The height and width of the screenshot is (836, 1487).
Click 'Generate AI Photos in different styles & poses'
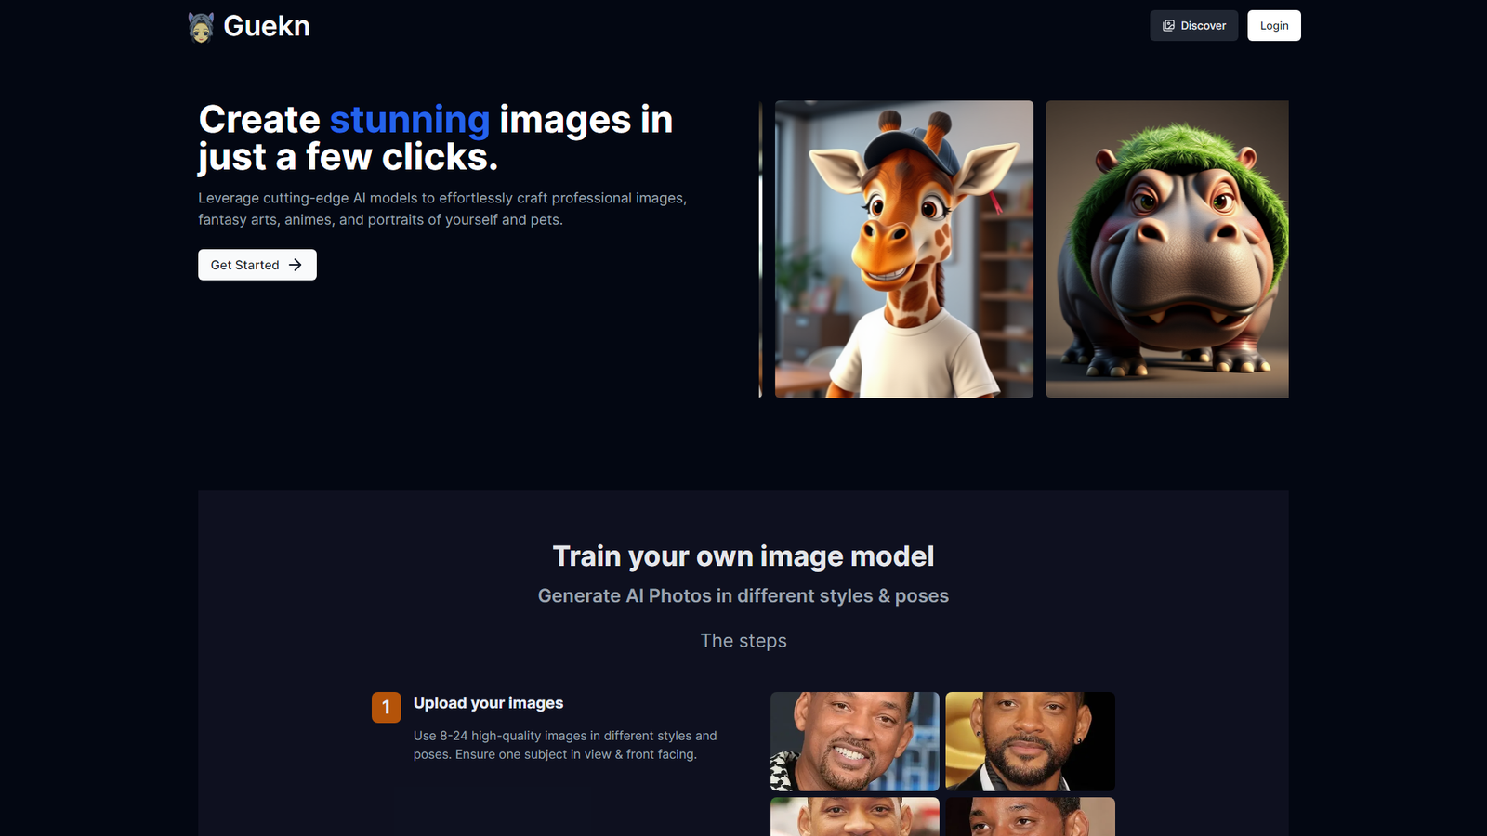tap(743, 595)
